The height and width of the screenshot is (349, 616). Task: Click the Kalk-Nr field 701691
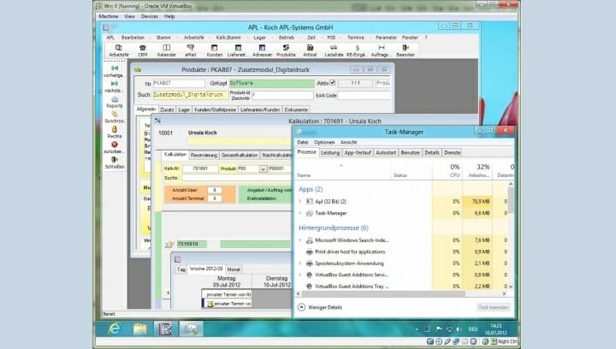200,169
